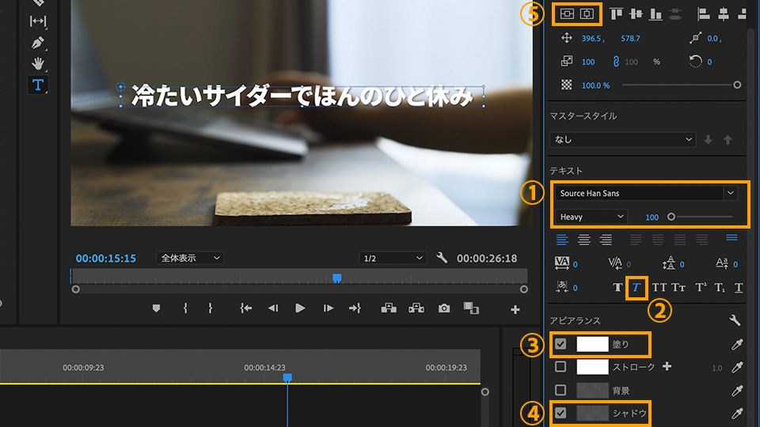Click the 00:00:15:15 playhead timecode
Viewport: 760px width, 427px height.
pyautogui.click(x=105, y=258)
